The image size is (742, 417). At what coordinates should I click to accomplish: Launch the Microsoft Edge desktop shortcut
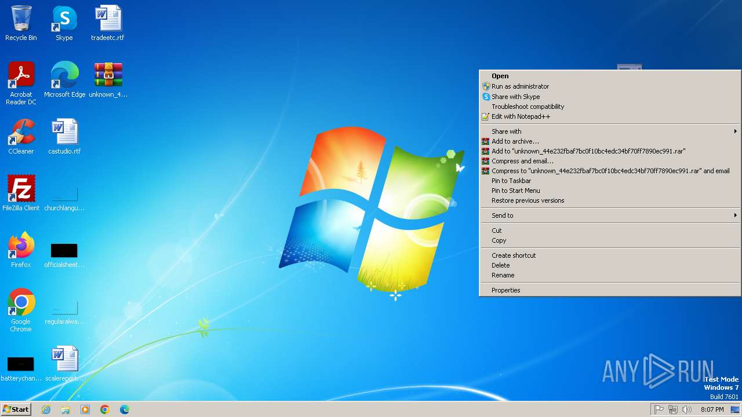coord(64,80)
